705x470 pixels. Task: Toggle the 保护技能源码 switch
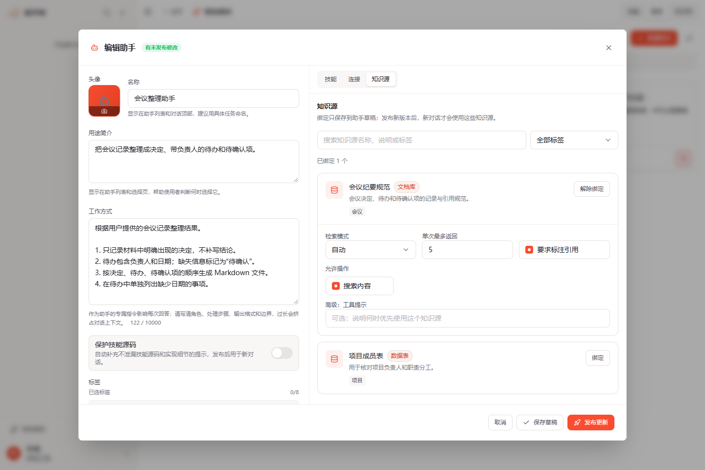282,353
